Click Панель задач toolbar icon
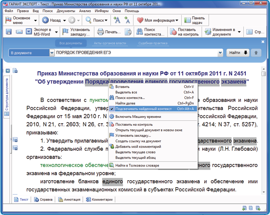Viewport: 270px width, 215px height. pos(187,20)
